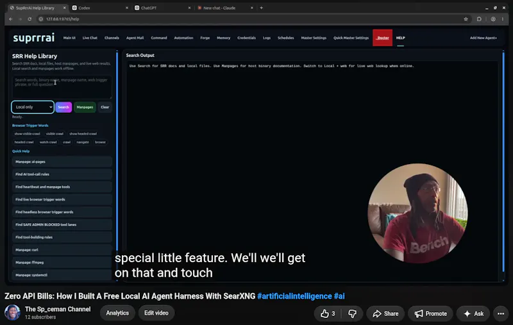The width and height of the screenshot is (513, 325).
Task: Click the suprrrai logo
Action: pyautogui.click(x=34, y=38)
